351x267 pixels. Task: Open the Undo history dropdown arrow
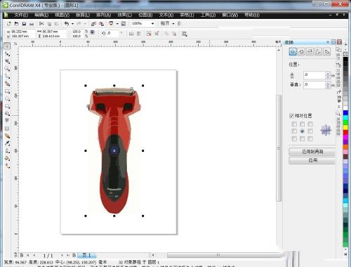tap(72, 24)
